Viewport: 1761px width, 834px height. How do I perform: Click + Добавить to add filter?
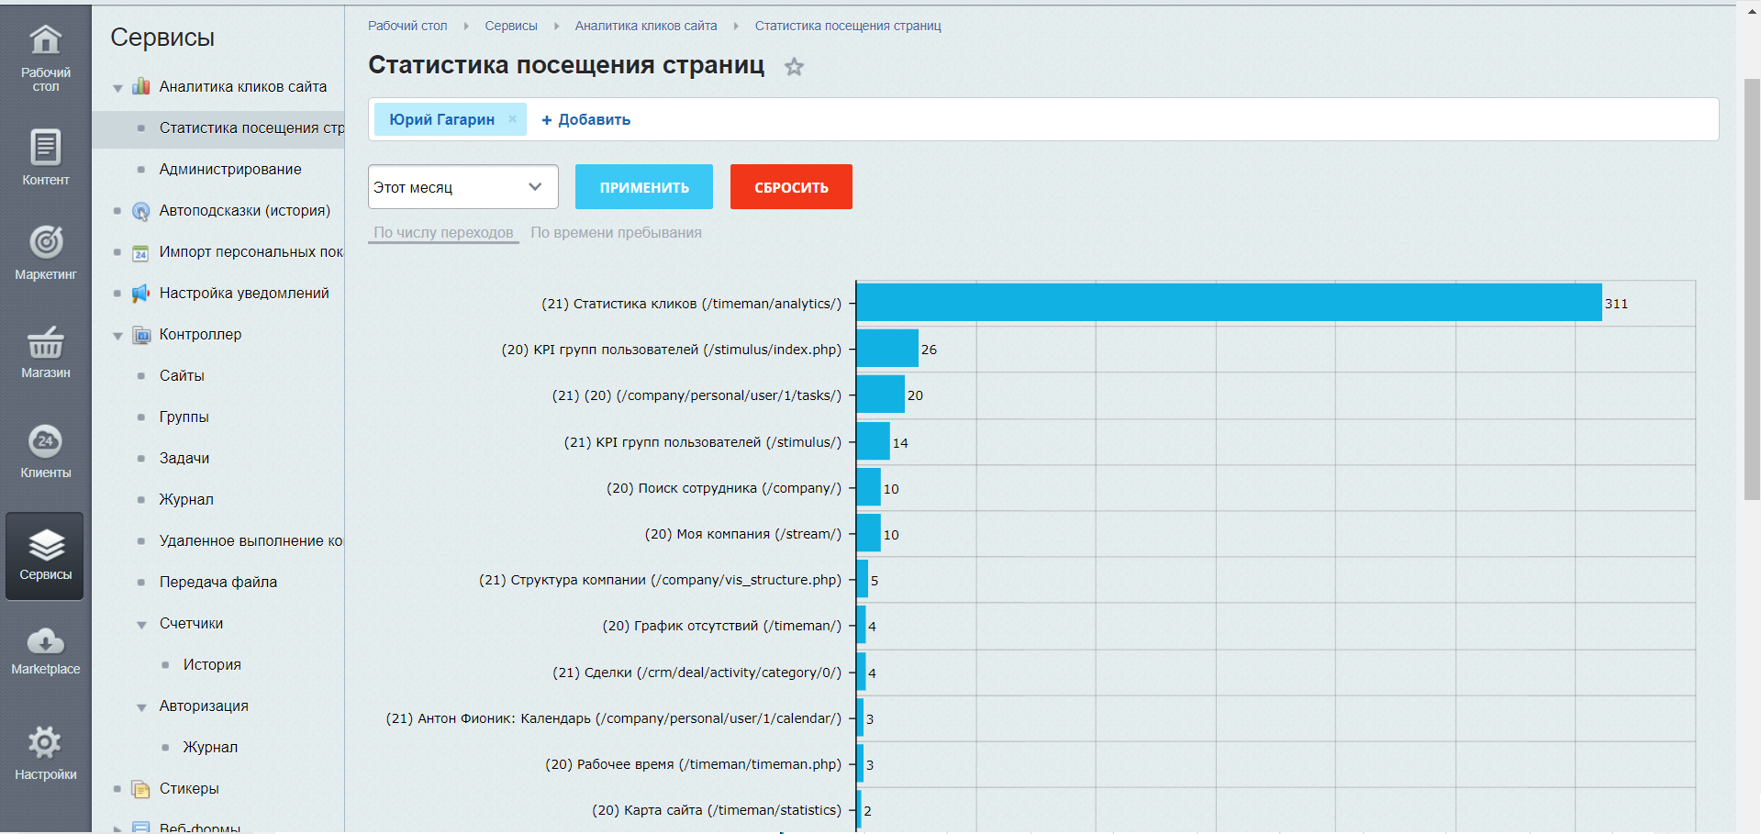pos(585,120)
